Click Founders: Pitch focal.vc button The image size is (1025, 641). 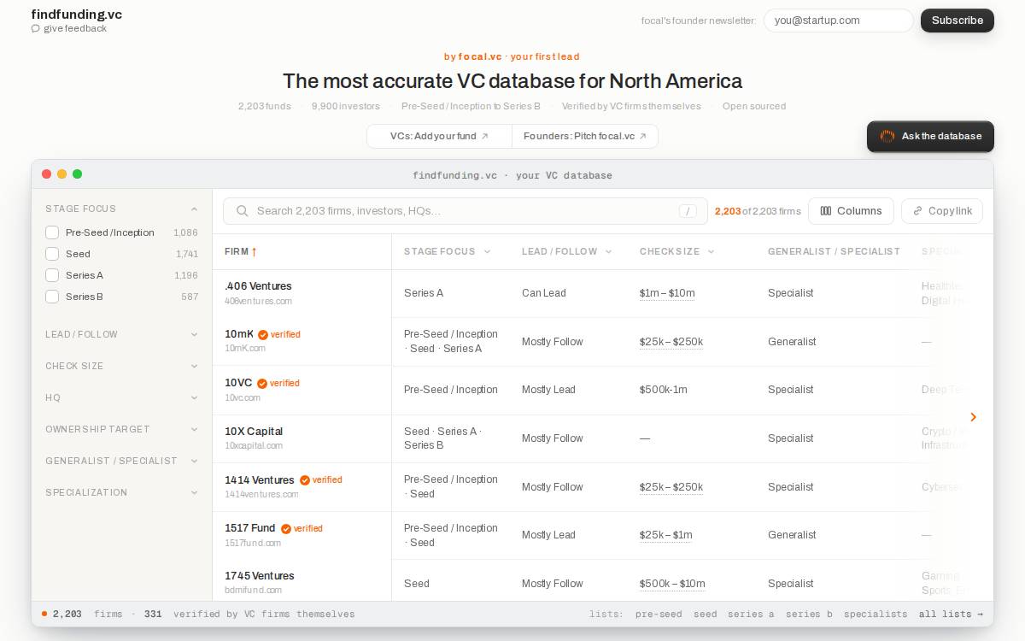coord(585,136)
